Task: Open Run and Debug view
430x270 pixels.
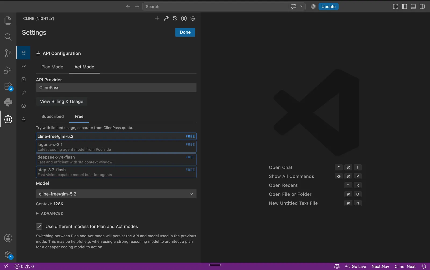Action: click(x=8, y=70)
